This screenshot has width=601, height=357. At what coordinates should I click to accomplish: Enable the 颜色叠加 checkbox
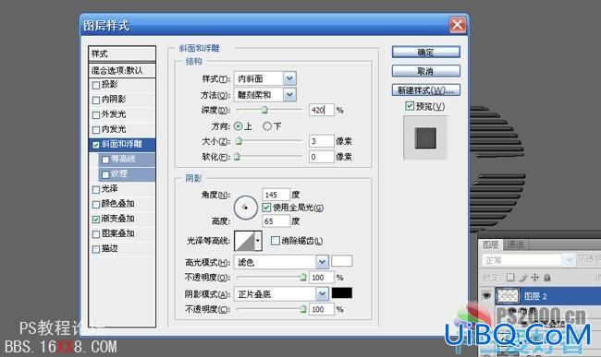point(96,204)
